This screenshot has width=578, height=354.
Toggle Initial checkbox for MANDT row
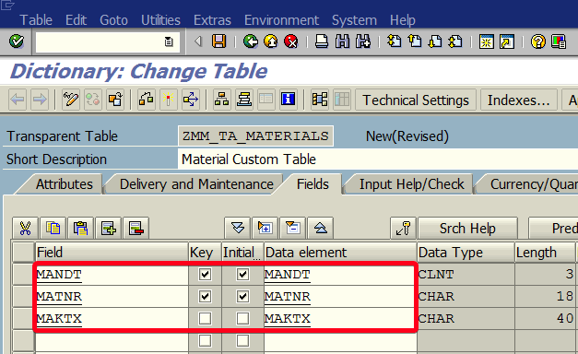click(242, 275)
